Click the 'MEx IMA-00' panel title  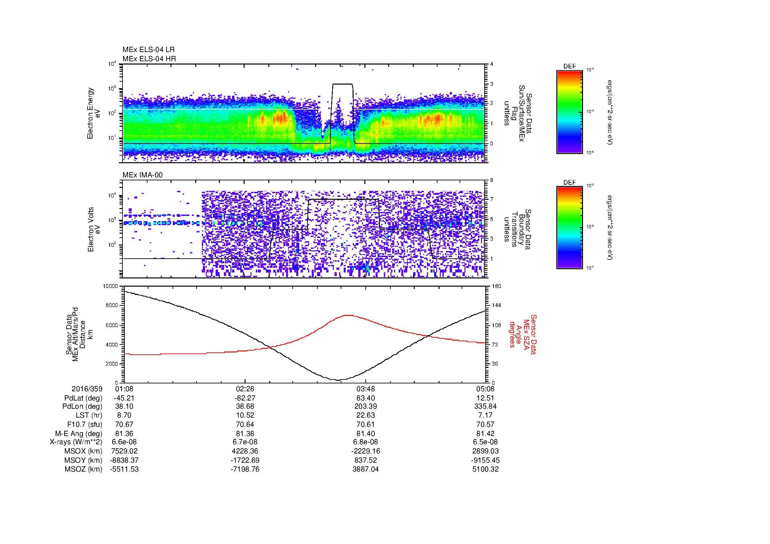click(x=143, y=175)
